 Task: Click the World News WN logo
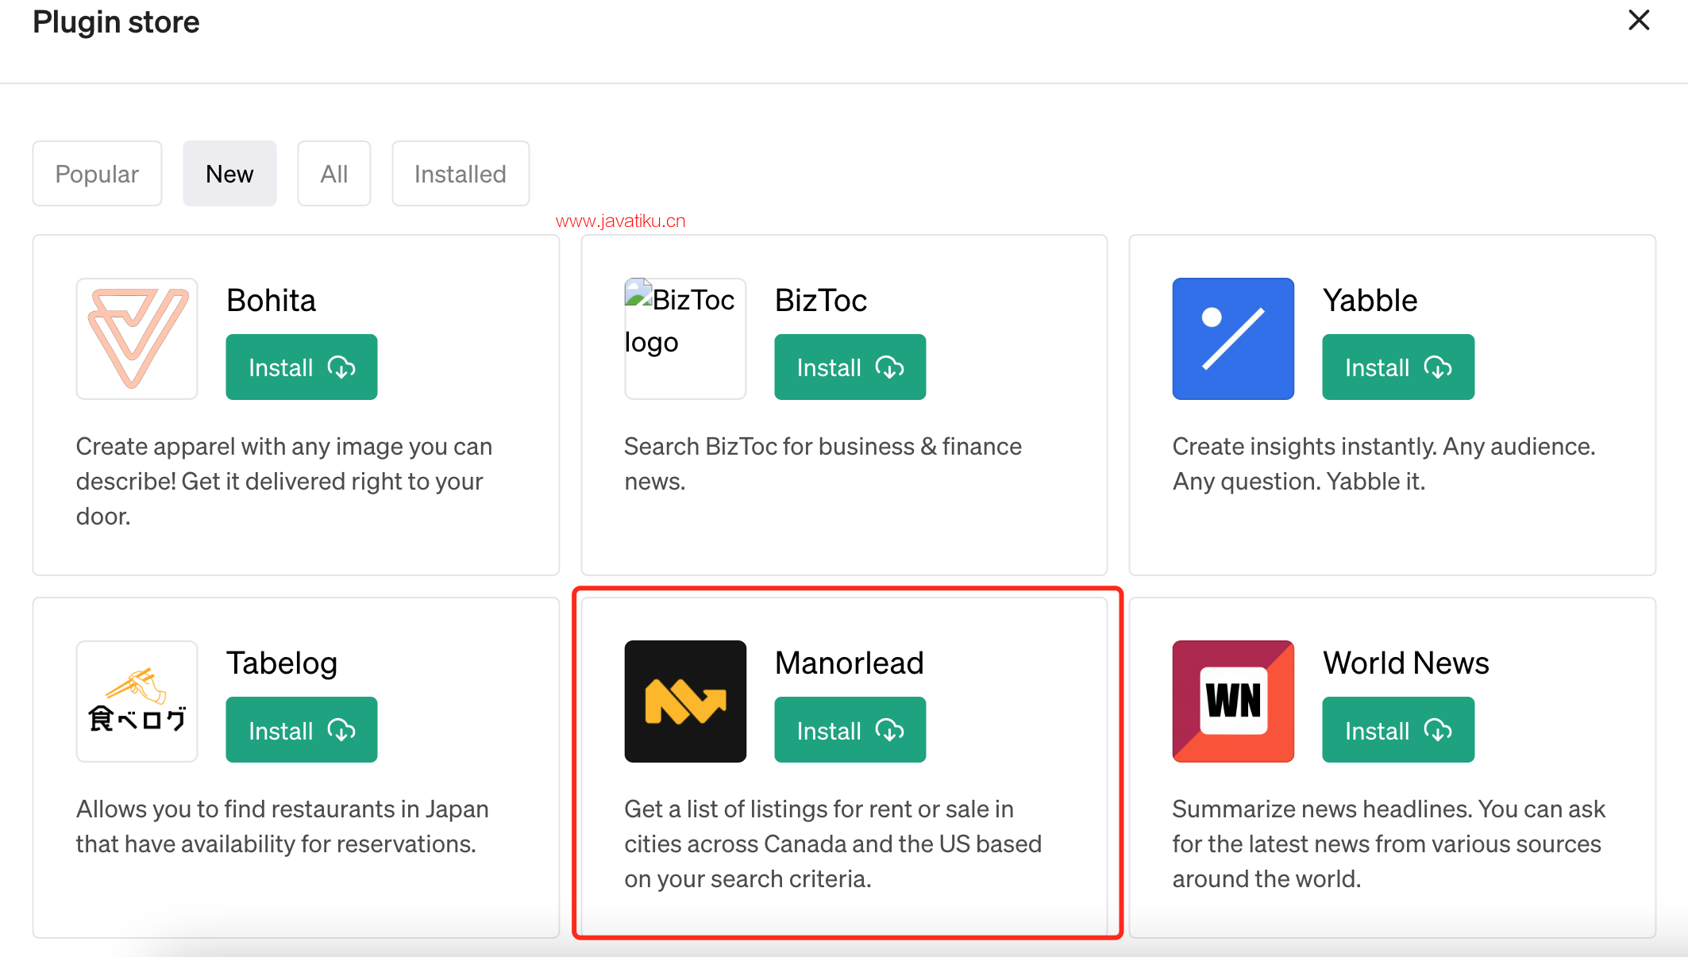(1232, 701)
